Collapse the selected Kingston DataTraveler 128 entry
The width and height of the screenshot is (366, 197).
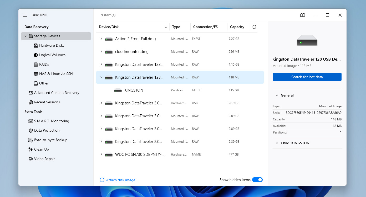point(101,77)
